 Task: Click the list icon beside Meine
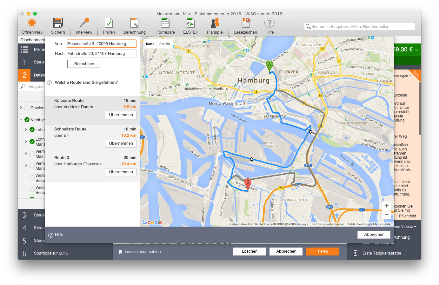pyautogui.click(x=24, y=50)
